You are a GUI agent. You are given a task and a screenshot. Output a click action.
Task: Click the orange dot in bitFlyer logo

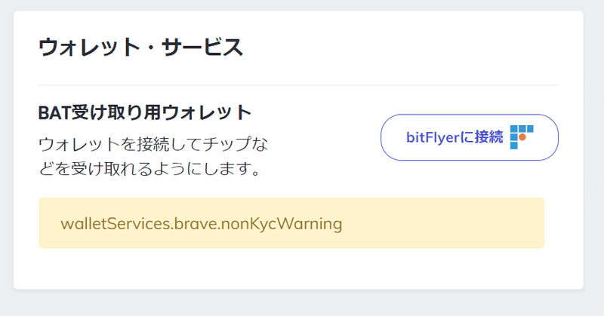point(522,137)
